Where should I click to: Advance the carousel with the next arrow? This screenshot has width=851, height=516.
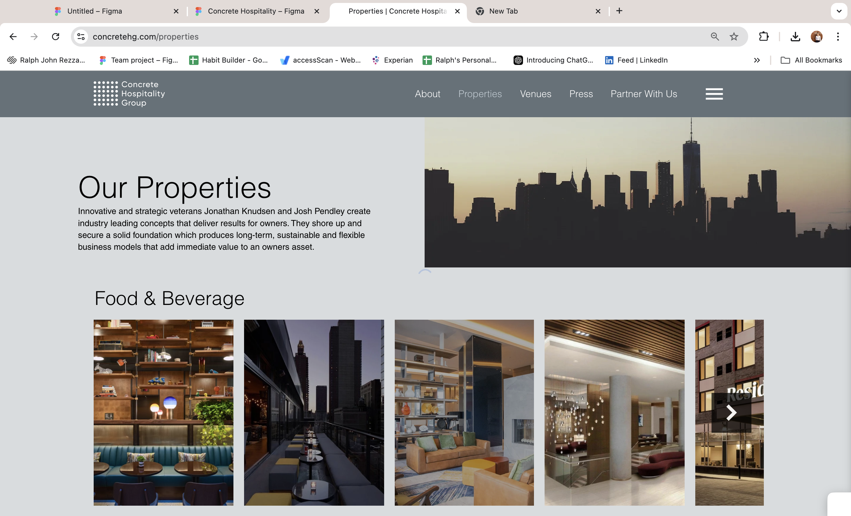coord(731,412)
